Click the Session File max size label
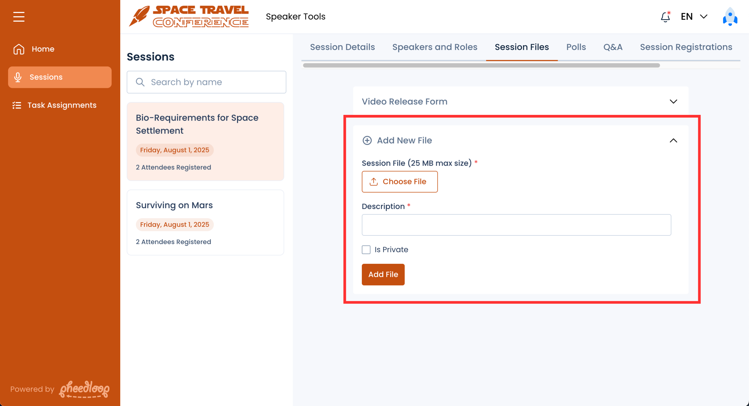749x406 pixels. [x=416, y=163]
